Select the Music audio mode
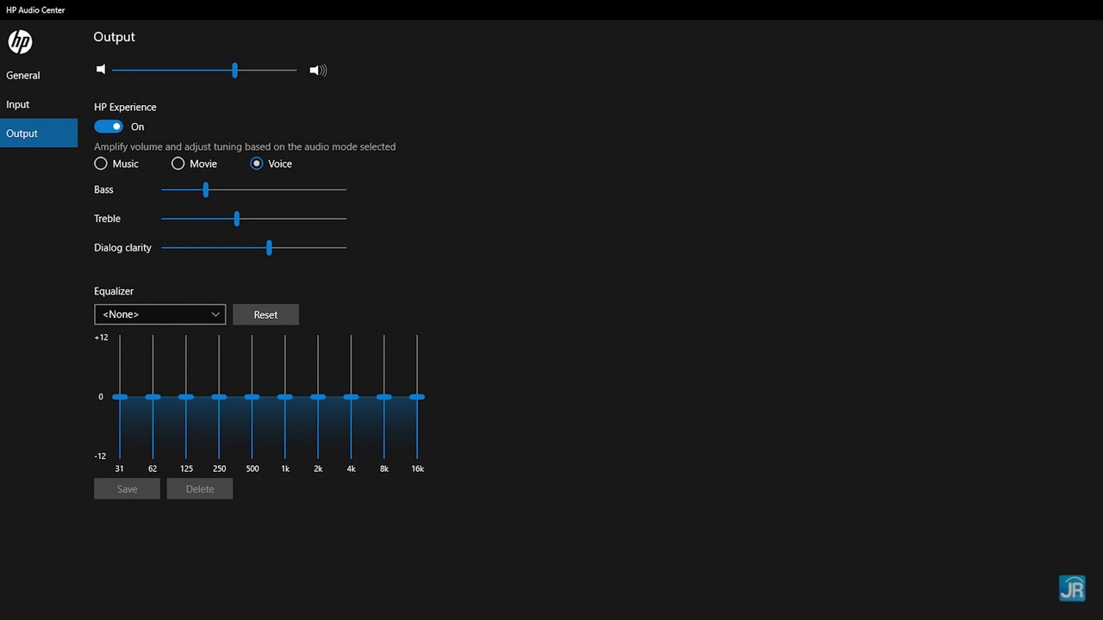The image size is (1103, 620). point(101,164)
